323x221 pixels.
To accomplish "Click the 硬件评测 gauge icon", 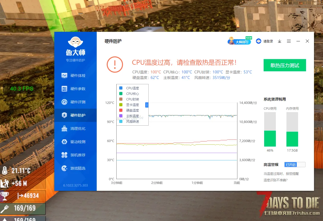I will coord(64,102).
